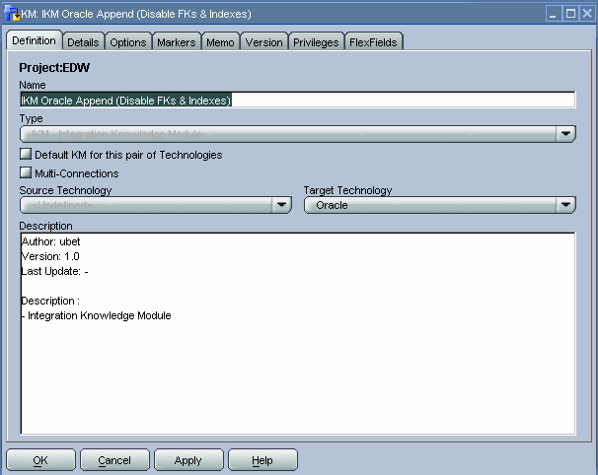Click the KM window title icon
598x475 pixels.
click(x=12, y=14)
